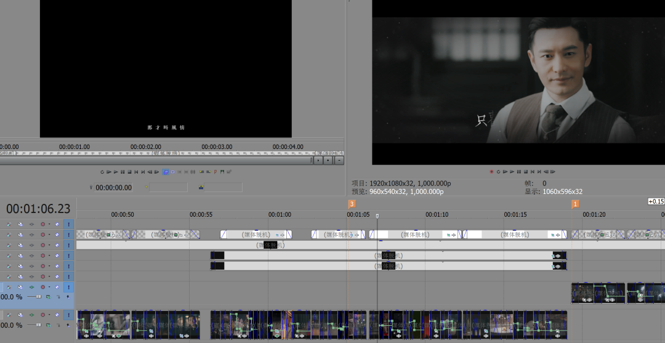Click the zoom-in plus button on trimmer scrollbar

328,160
